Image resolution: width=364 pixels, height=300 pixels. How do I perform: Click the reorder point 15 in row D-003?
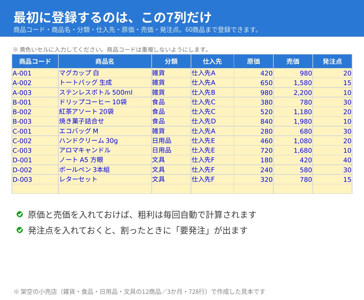(x=332, y=179)
